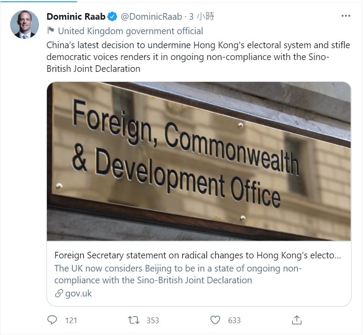Open the @DominicRaab handle link
This screenshot has width=363, height=335.
[151, 17]
